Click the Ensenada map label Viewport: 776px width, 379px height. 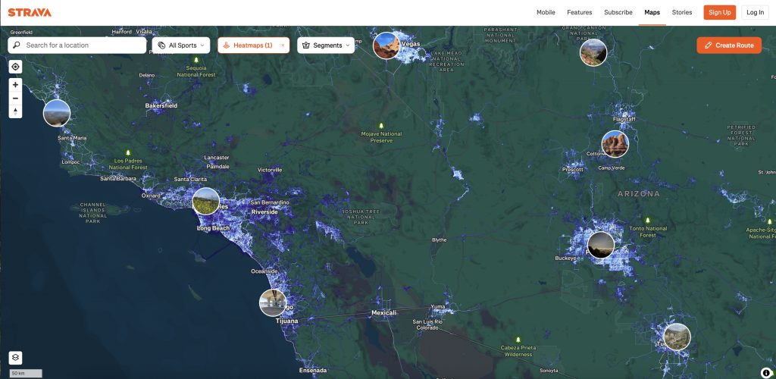tap(313, 370)
